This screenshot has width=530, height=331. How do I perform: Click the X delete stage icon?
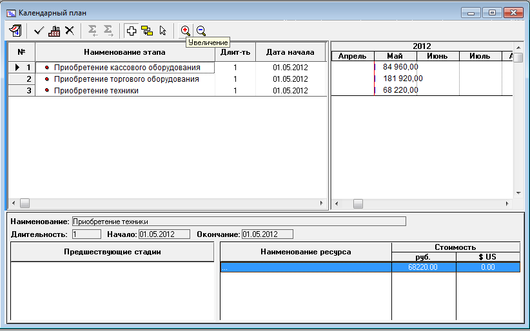(x=70, y=31)
